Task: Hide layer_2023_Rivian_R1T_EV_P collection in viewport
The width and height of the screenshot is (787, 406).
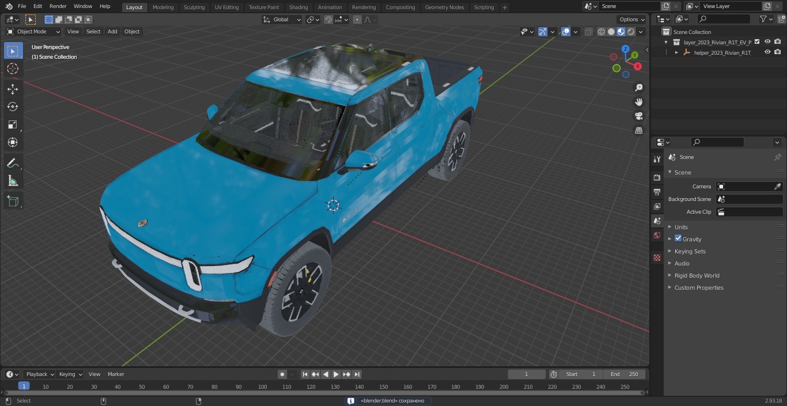Action: click(767, 41)
